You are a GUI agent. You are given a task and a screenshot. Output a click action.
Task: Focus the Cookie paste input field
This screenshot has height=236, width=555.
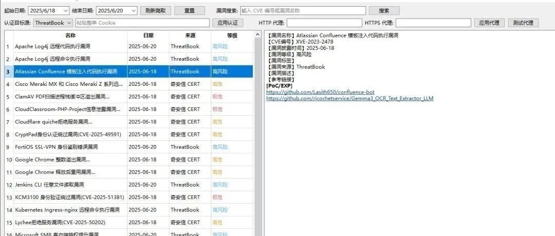pyautogui.click(x=142, y=23)
